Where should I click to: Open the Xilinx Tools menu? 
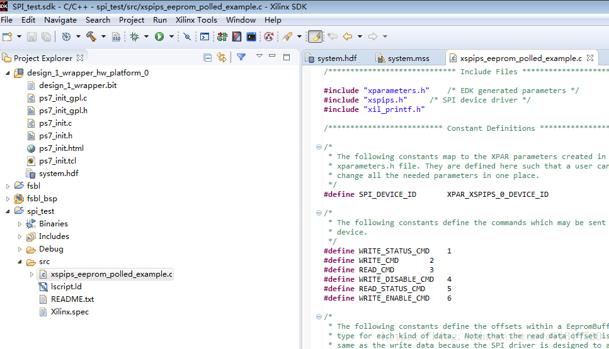[x=196, y=19]
